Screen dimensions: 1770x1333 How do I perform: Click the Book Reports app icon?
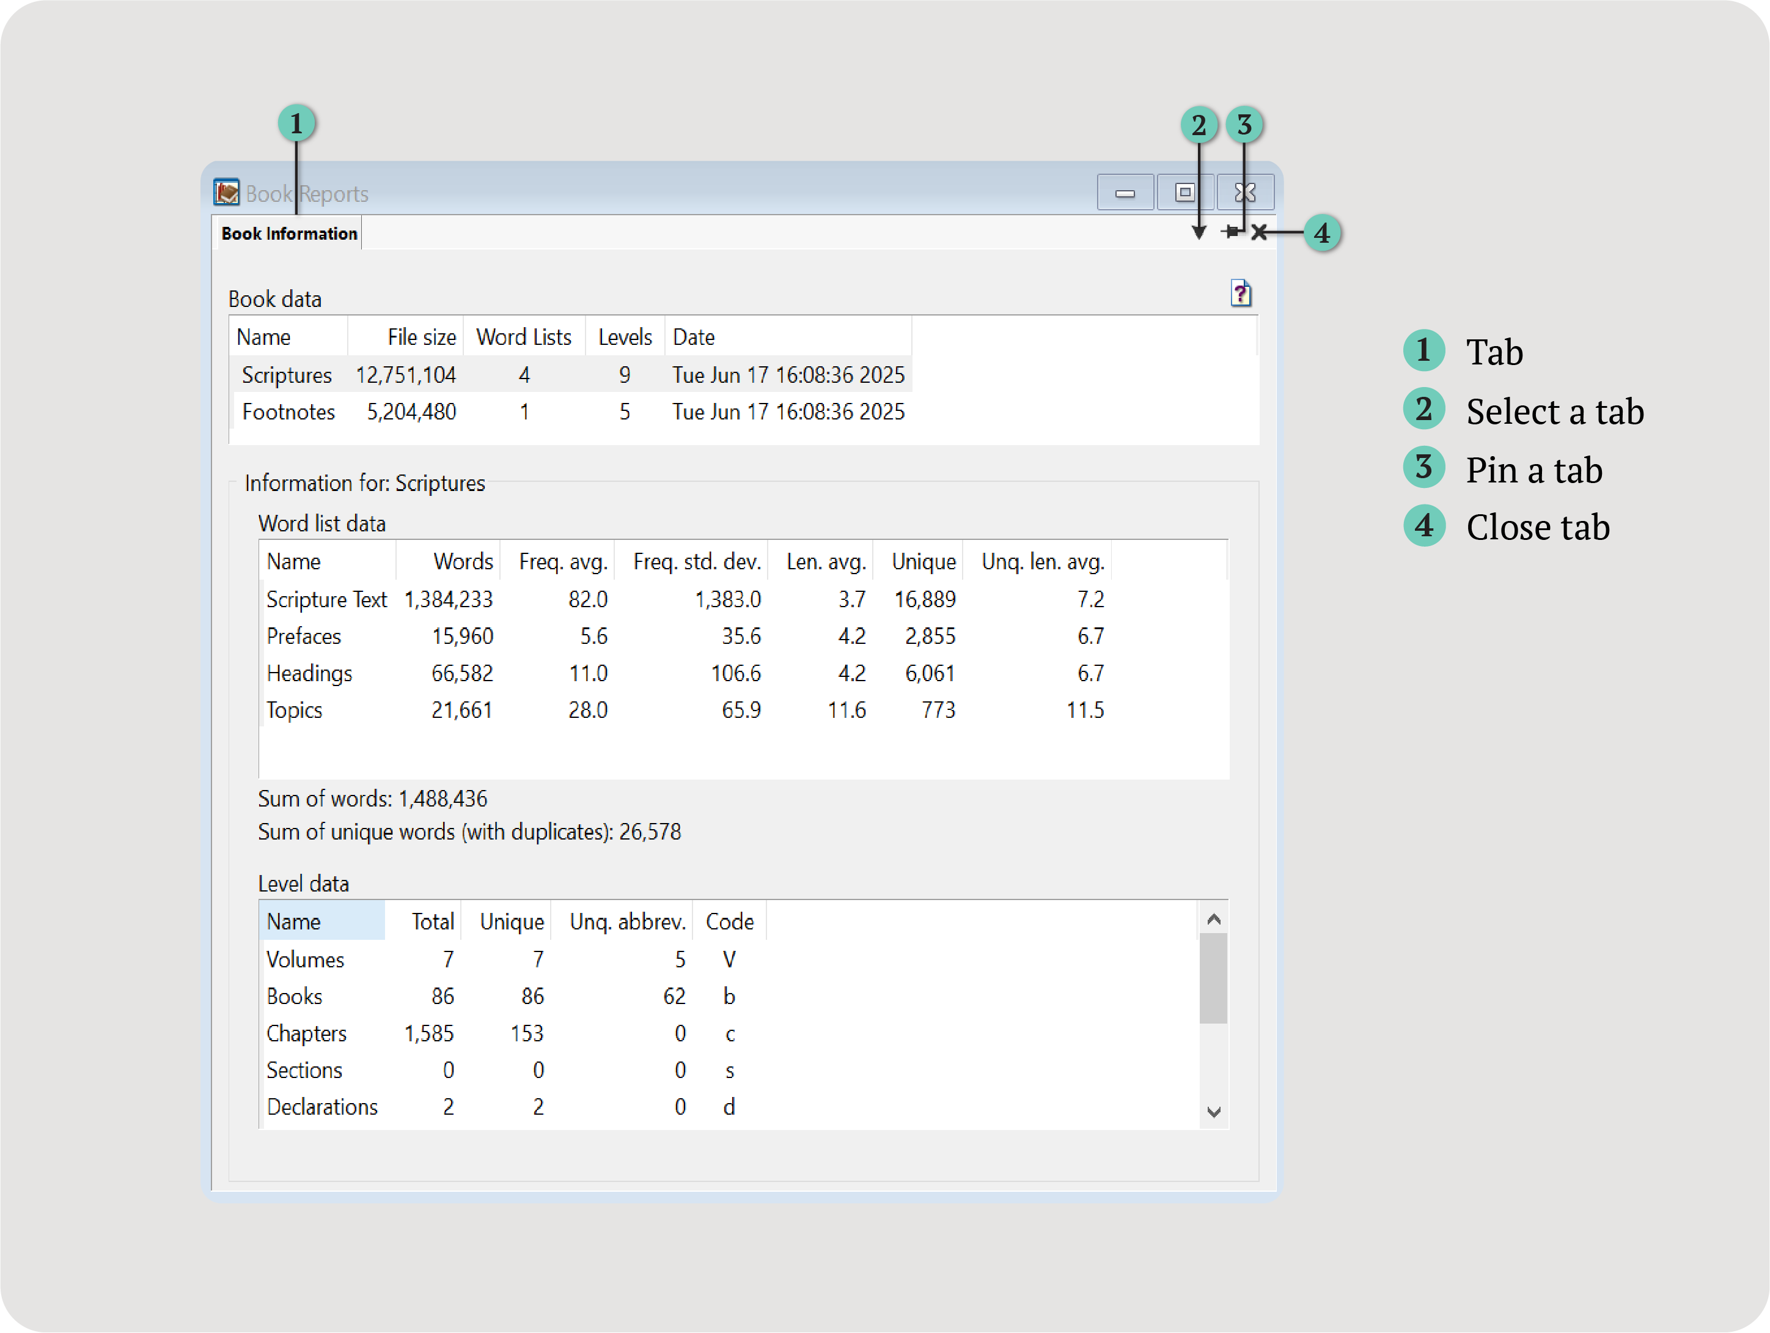(x=227, y=192)
